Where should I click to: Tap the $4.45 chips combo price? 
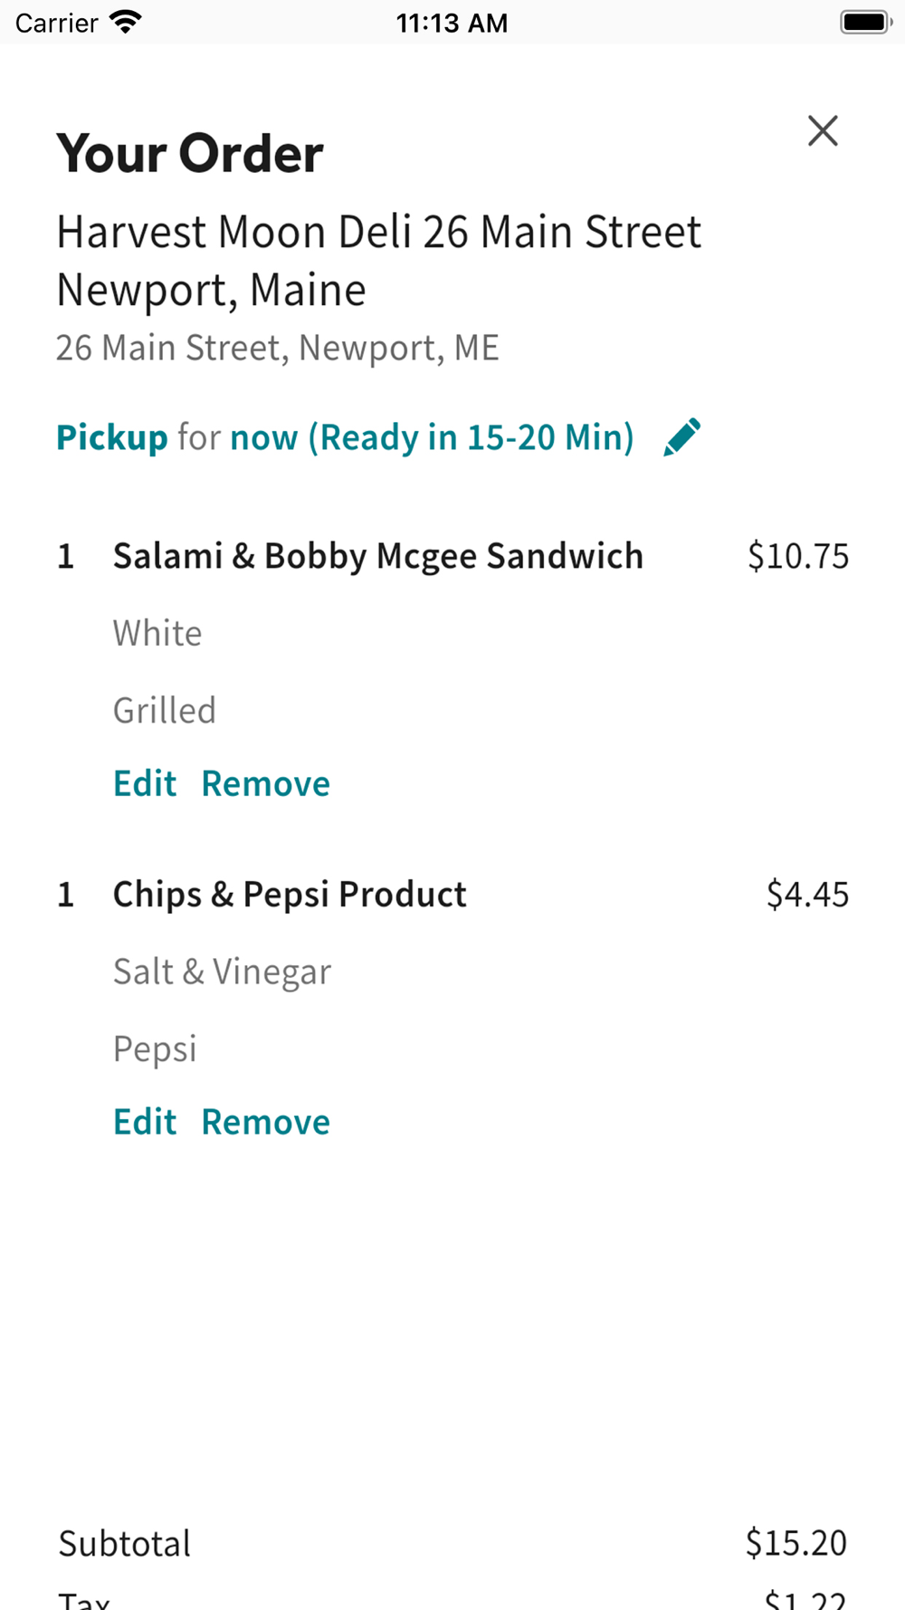[807, 895]
